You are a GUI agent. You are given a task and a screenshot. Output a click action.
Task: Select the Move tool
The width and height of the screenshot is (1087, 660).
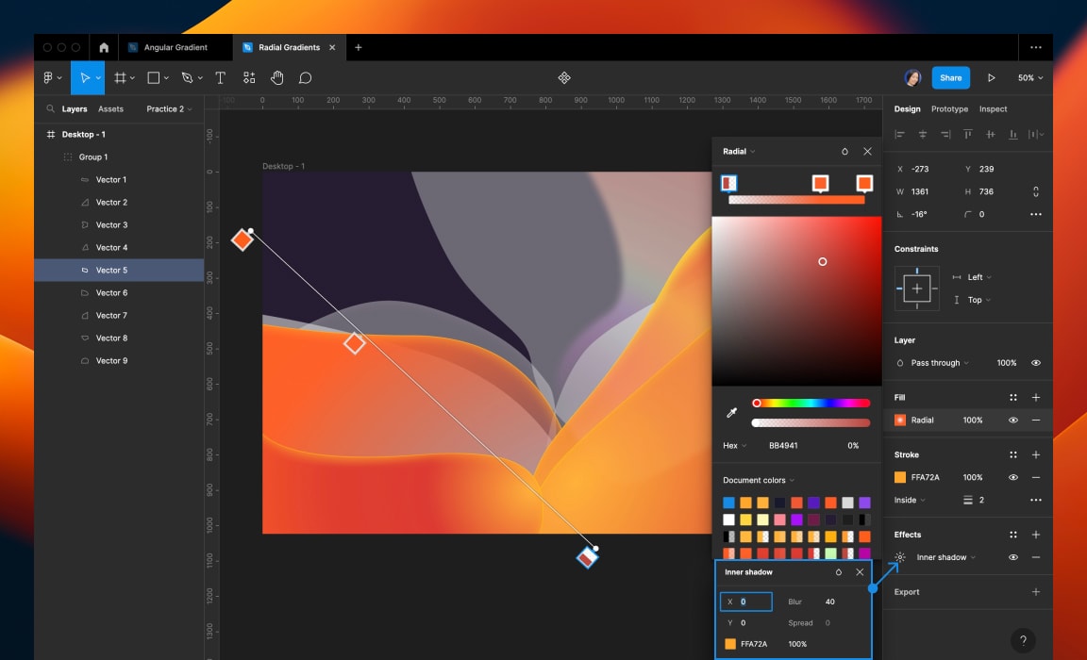click(x=87, y=77)
